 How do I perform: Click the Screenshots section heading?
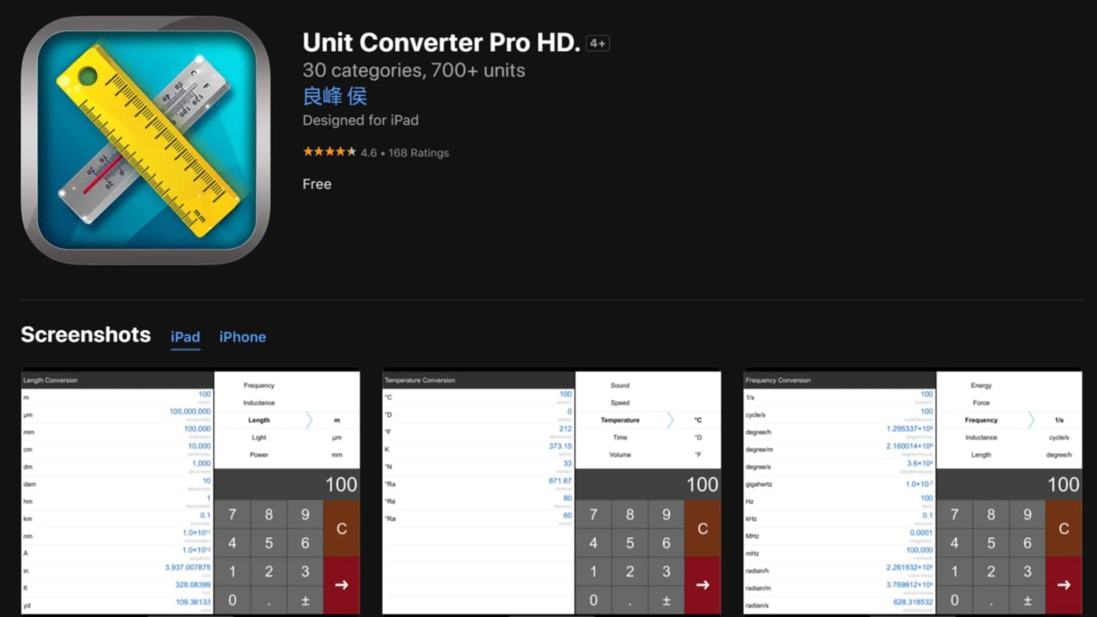[86, 335]
